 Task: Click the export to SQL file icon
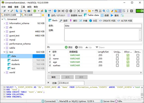tap(46, 11)
